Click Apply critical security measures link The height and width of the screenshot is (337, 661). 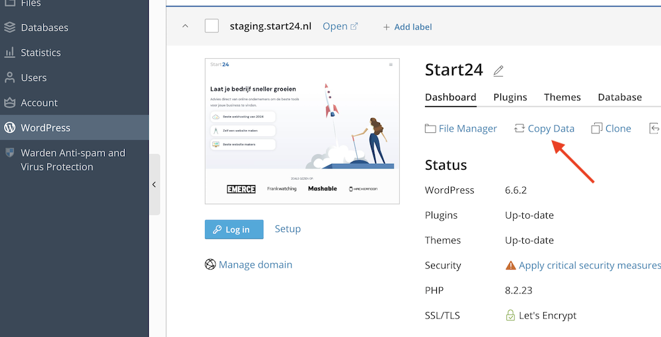click(x=589, y=266)
